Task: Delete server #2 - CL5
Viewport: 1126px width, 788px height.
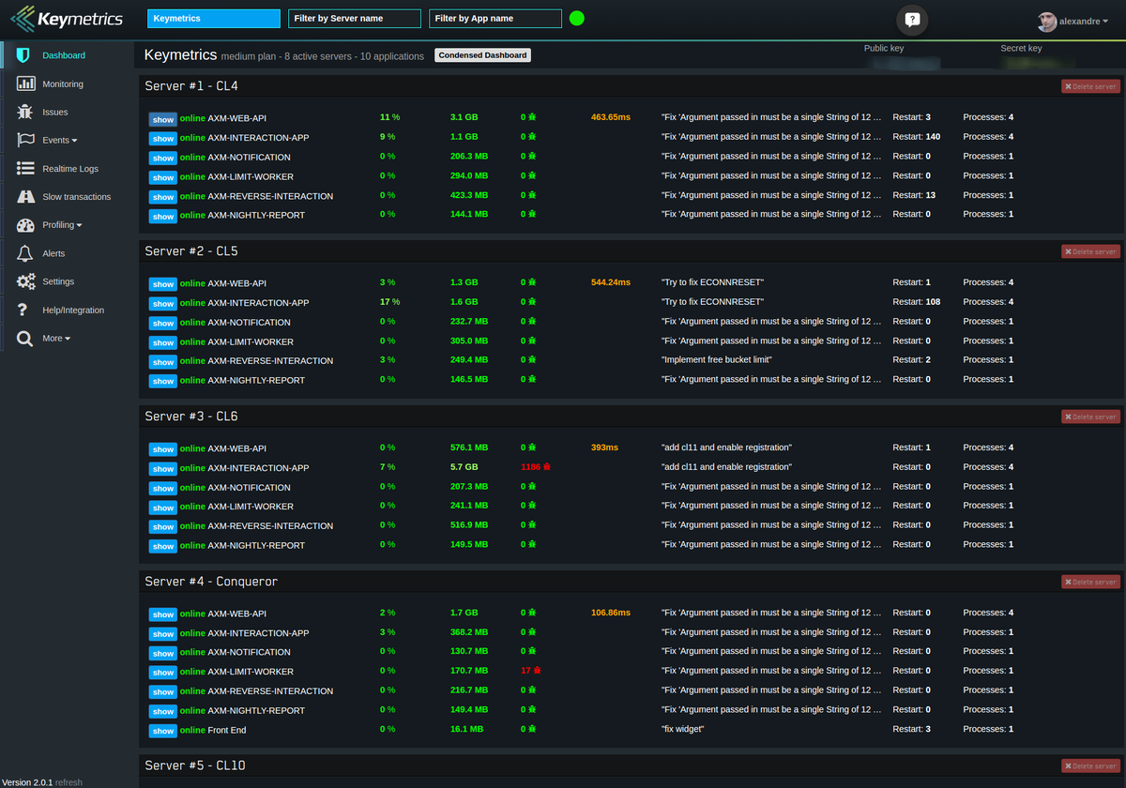Action: [1090, 251]
